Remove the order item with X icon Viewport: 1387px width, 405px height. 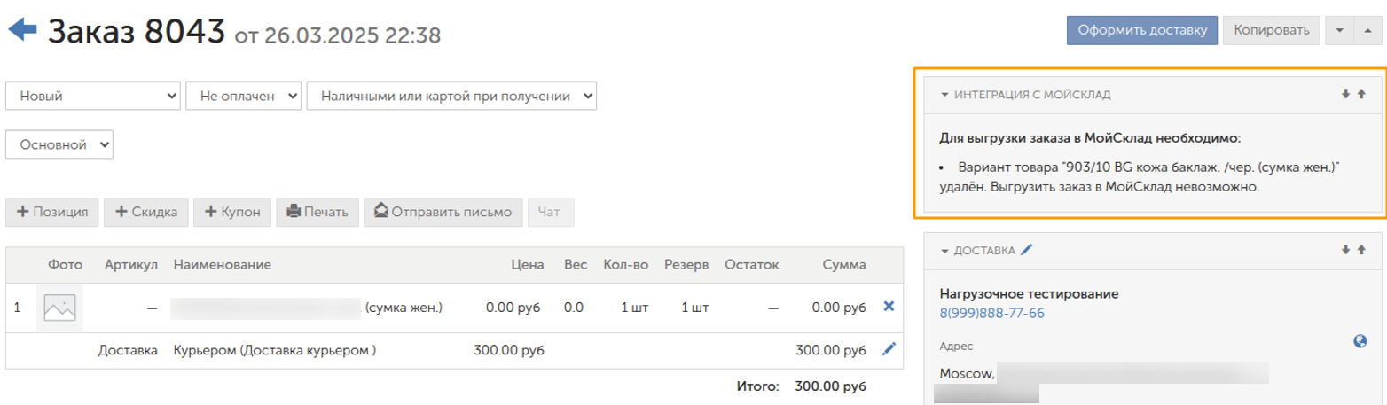pyautogui.click(x=889, y=307)
